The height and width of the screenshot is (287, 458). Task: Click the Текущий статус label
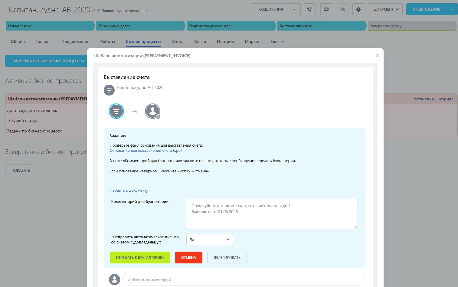(22, 121)
